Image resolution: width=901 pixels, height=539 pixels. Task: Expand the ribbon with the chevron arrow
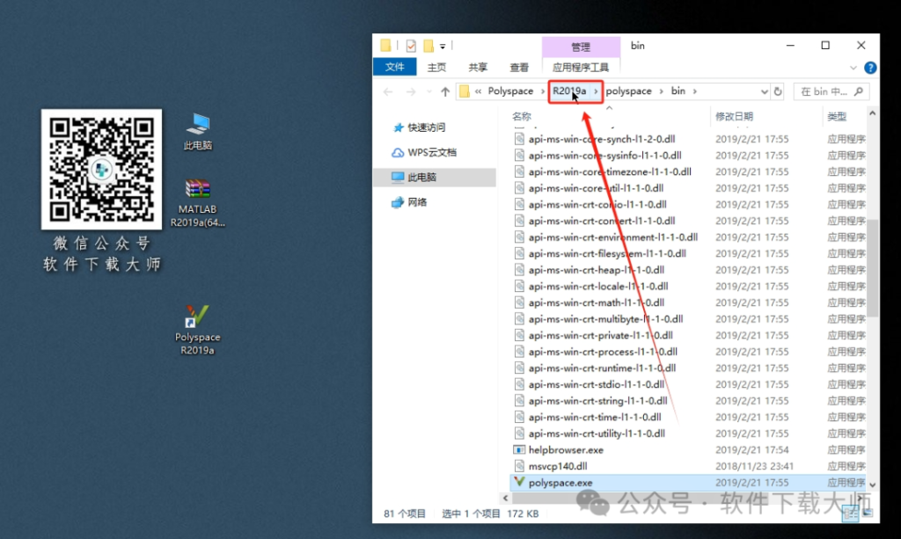coord(852,67)
